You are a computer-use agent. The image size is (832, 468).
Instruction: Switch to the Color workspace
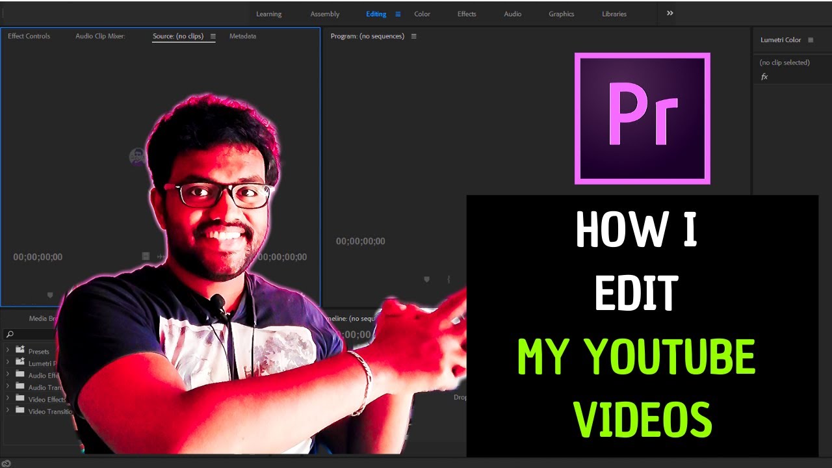(422, 14)
